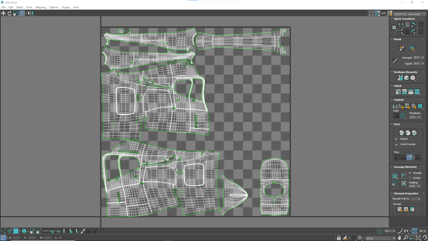Click the first pin icon under Pins
Image resolution: width=428 pixels, height=241 pixels.
point(397,157)
